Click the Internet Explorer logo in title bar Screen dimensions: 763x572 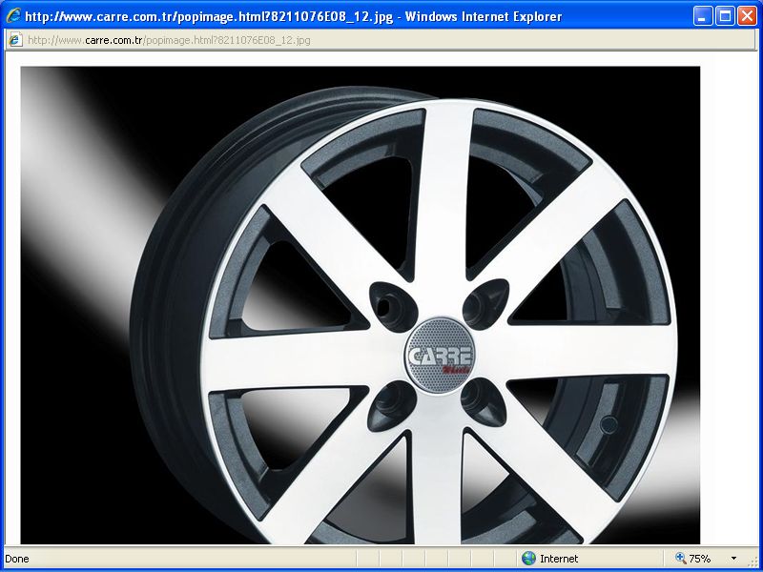(x=13, y=16)
